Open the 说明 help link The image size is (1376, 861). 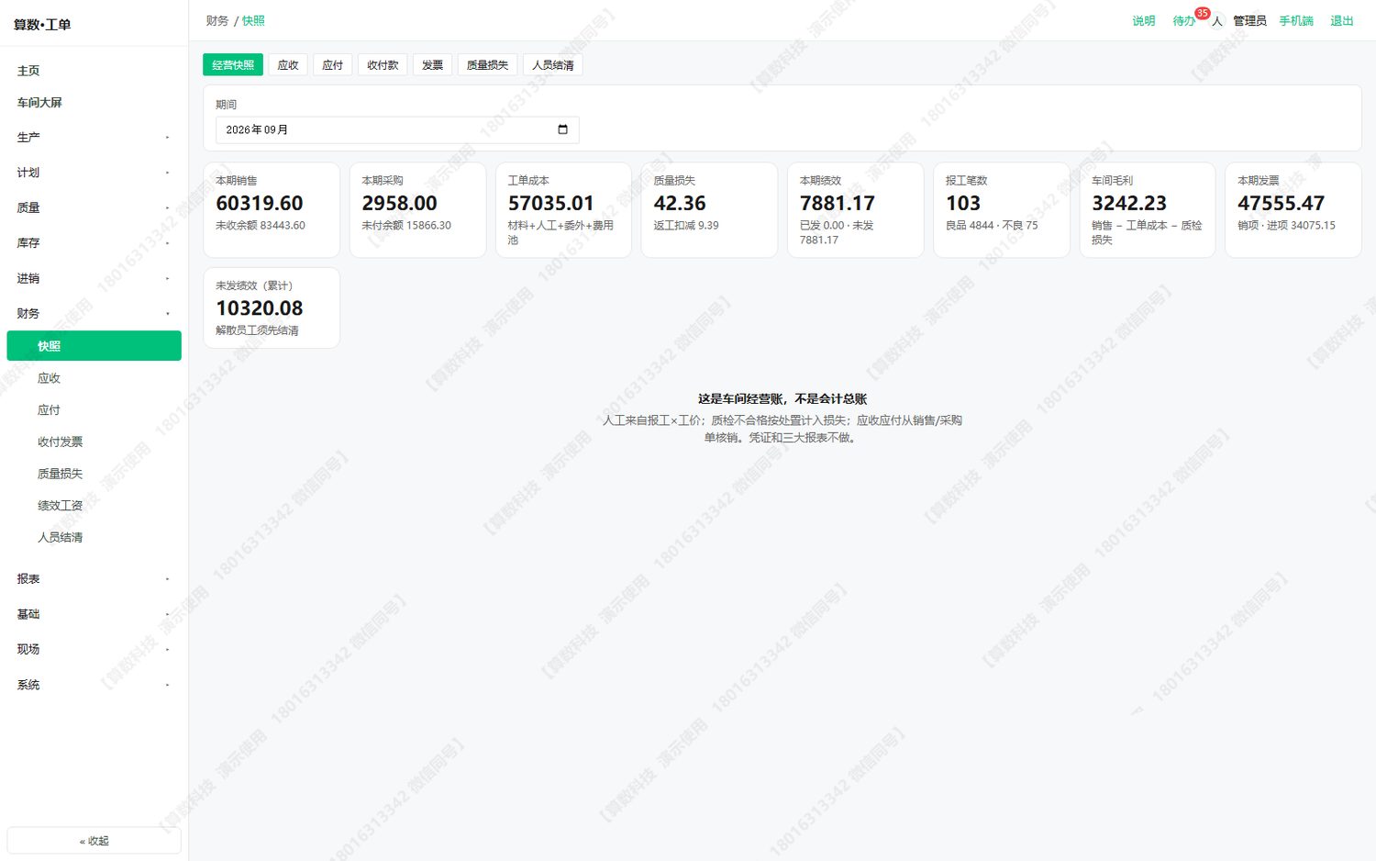click(1143, 21)
